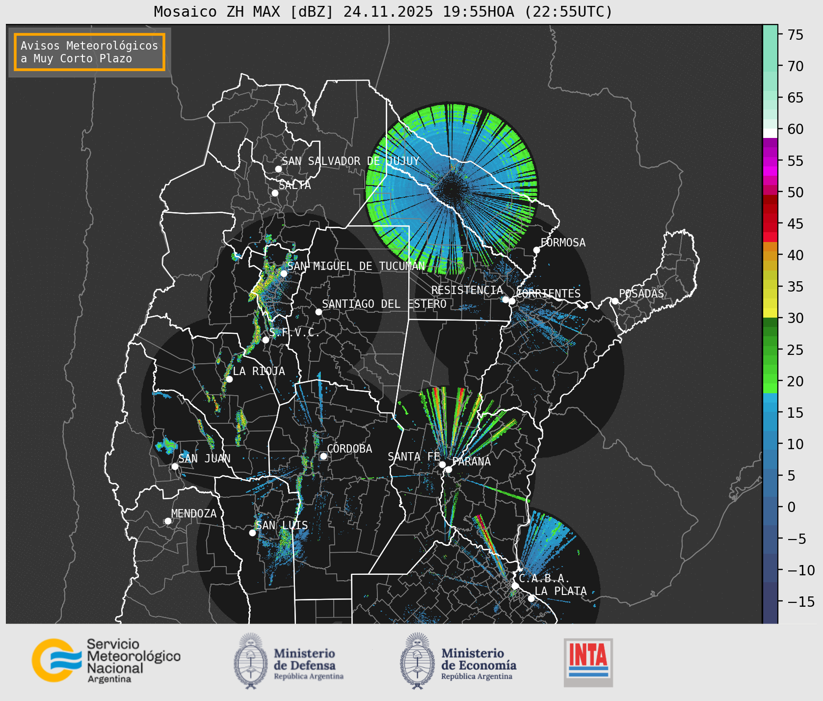Select the Paraná city marker
The height and width of the screenshot is (701, 823).
[x=449, y=469]
